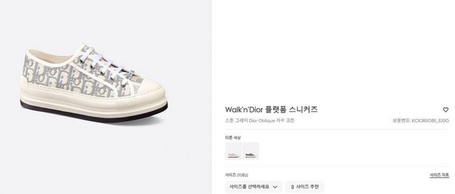Select the dark colorway thumbnail
This screenshot has height=194, width=455.
(251, 151)
